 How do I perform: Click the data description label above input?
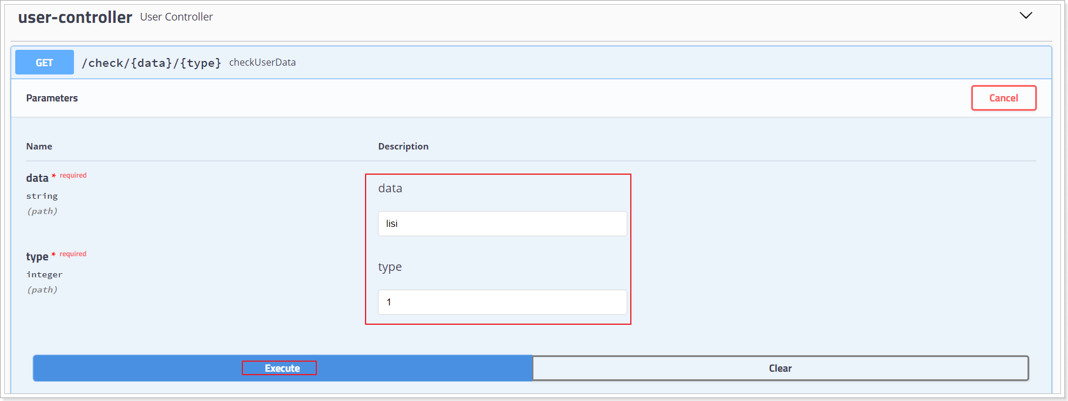point(390,188)
